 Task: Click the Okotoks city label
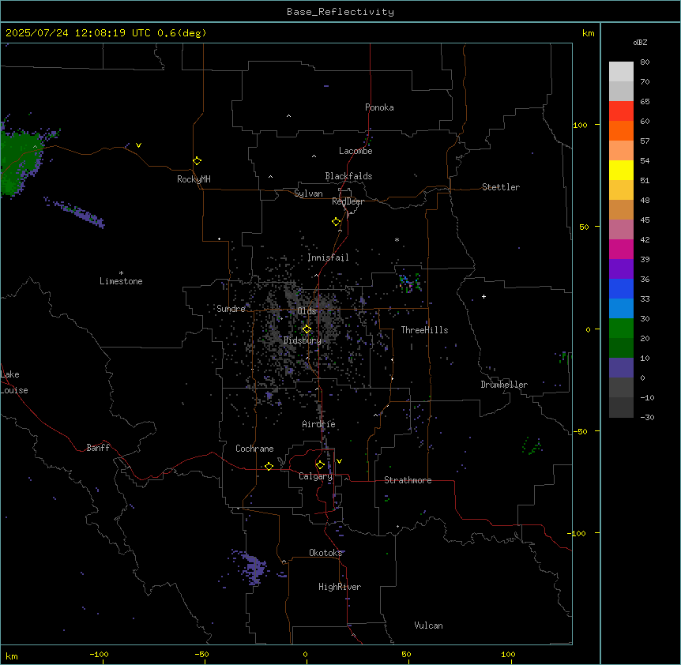(325, 553)
